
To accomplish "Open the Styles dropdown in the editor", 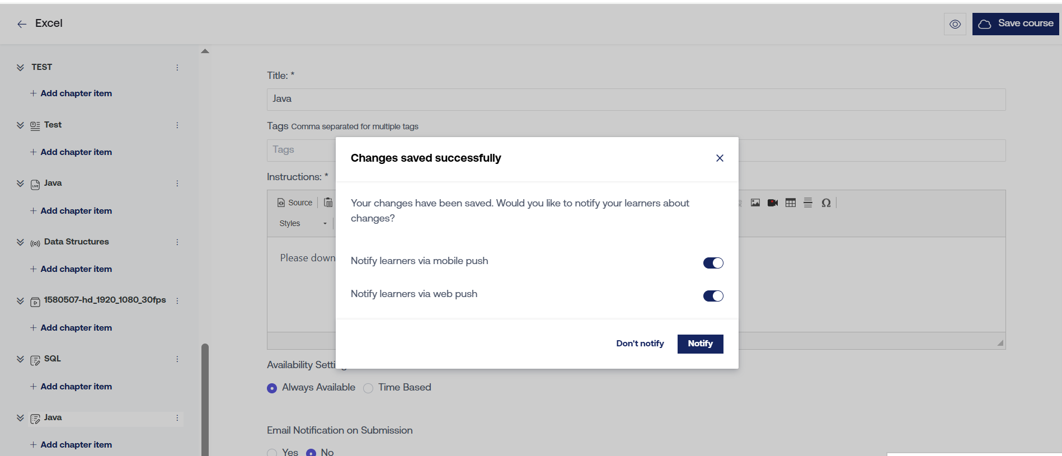I will tap(303, 223).
